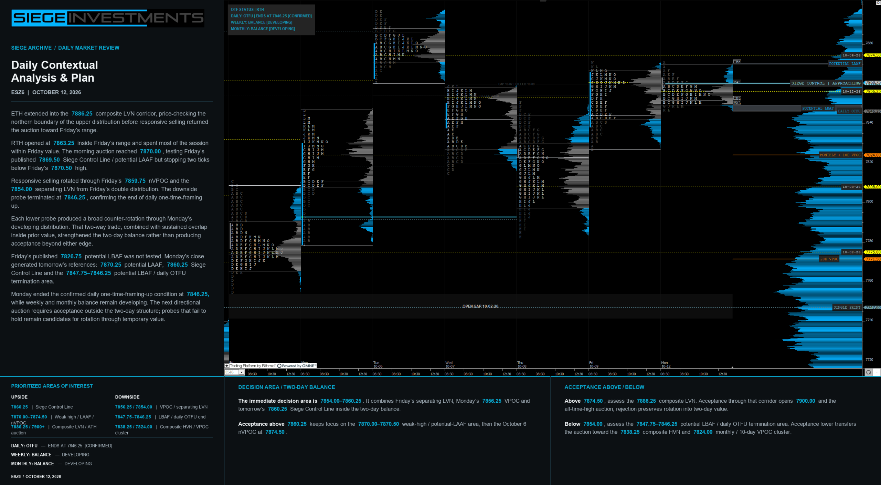Click the 10-12-26 date tag
The width and height of the screenshot is (881, 485).
point(851,91)
